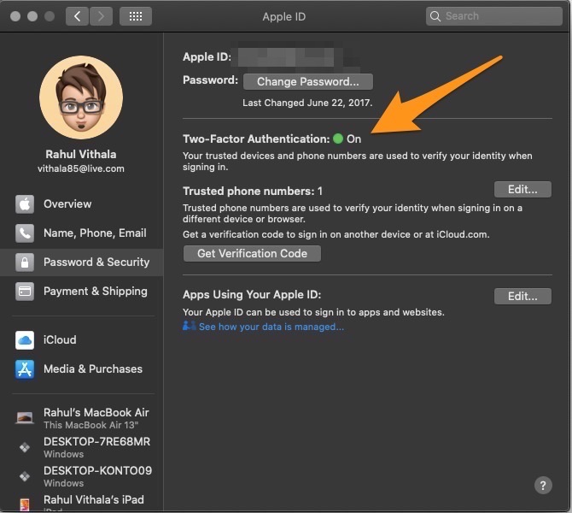Image resolution: width=572 pixels, height=513 pixels.
Task: Click the Apple logo icon beside Overview
Action: point(25,203)
